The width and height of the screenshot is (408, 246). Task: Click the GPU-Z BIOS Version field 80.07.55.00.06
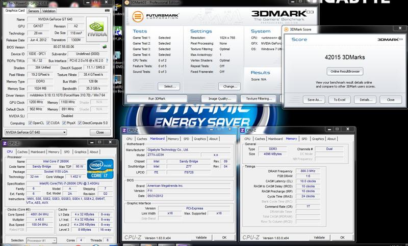pyautogui.click(x=64, y=47)
